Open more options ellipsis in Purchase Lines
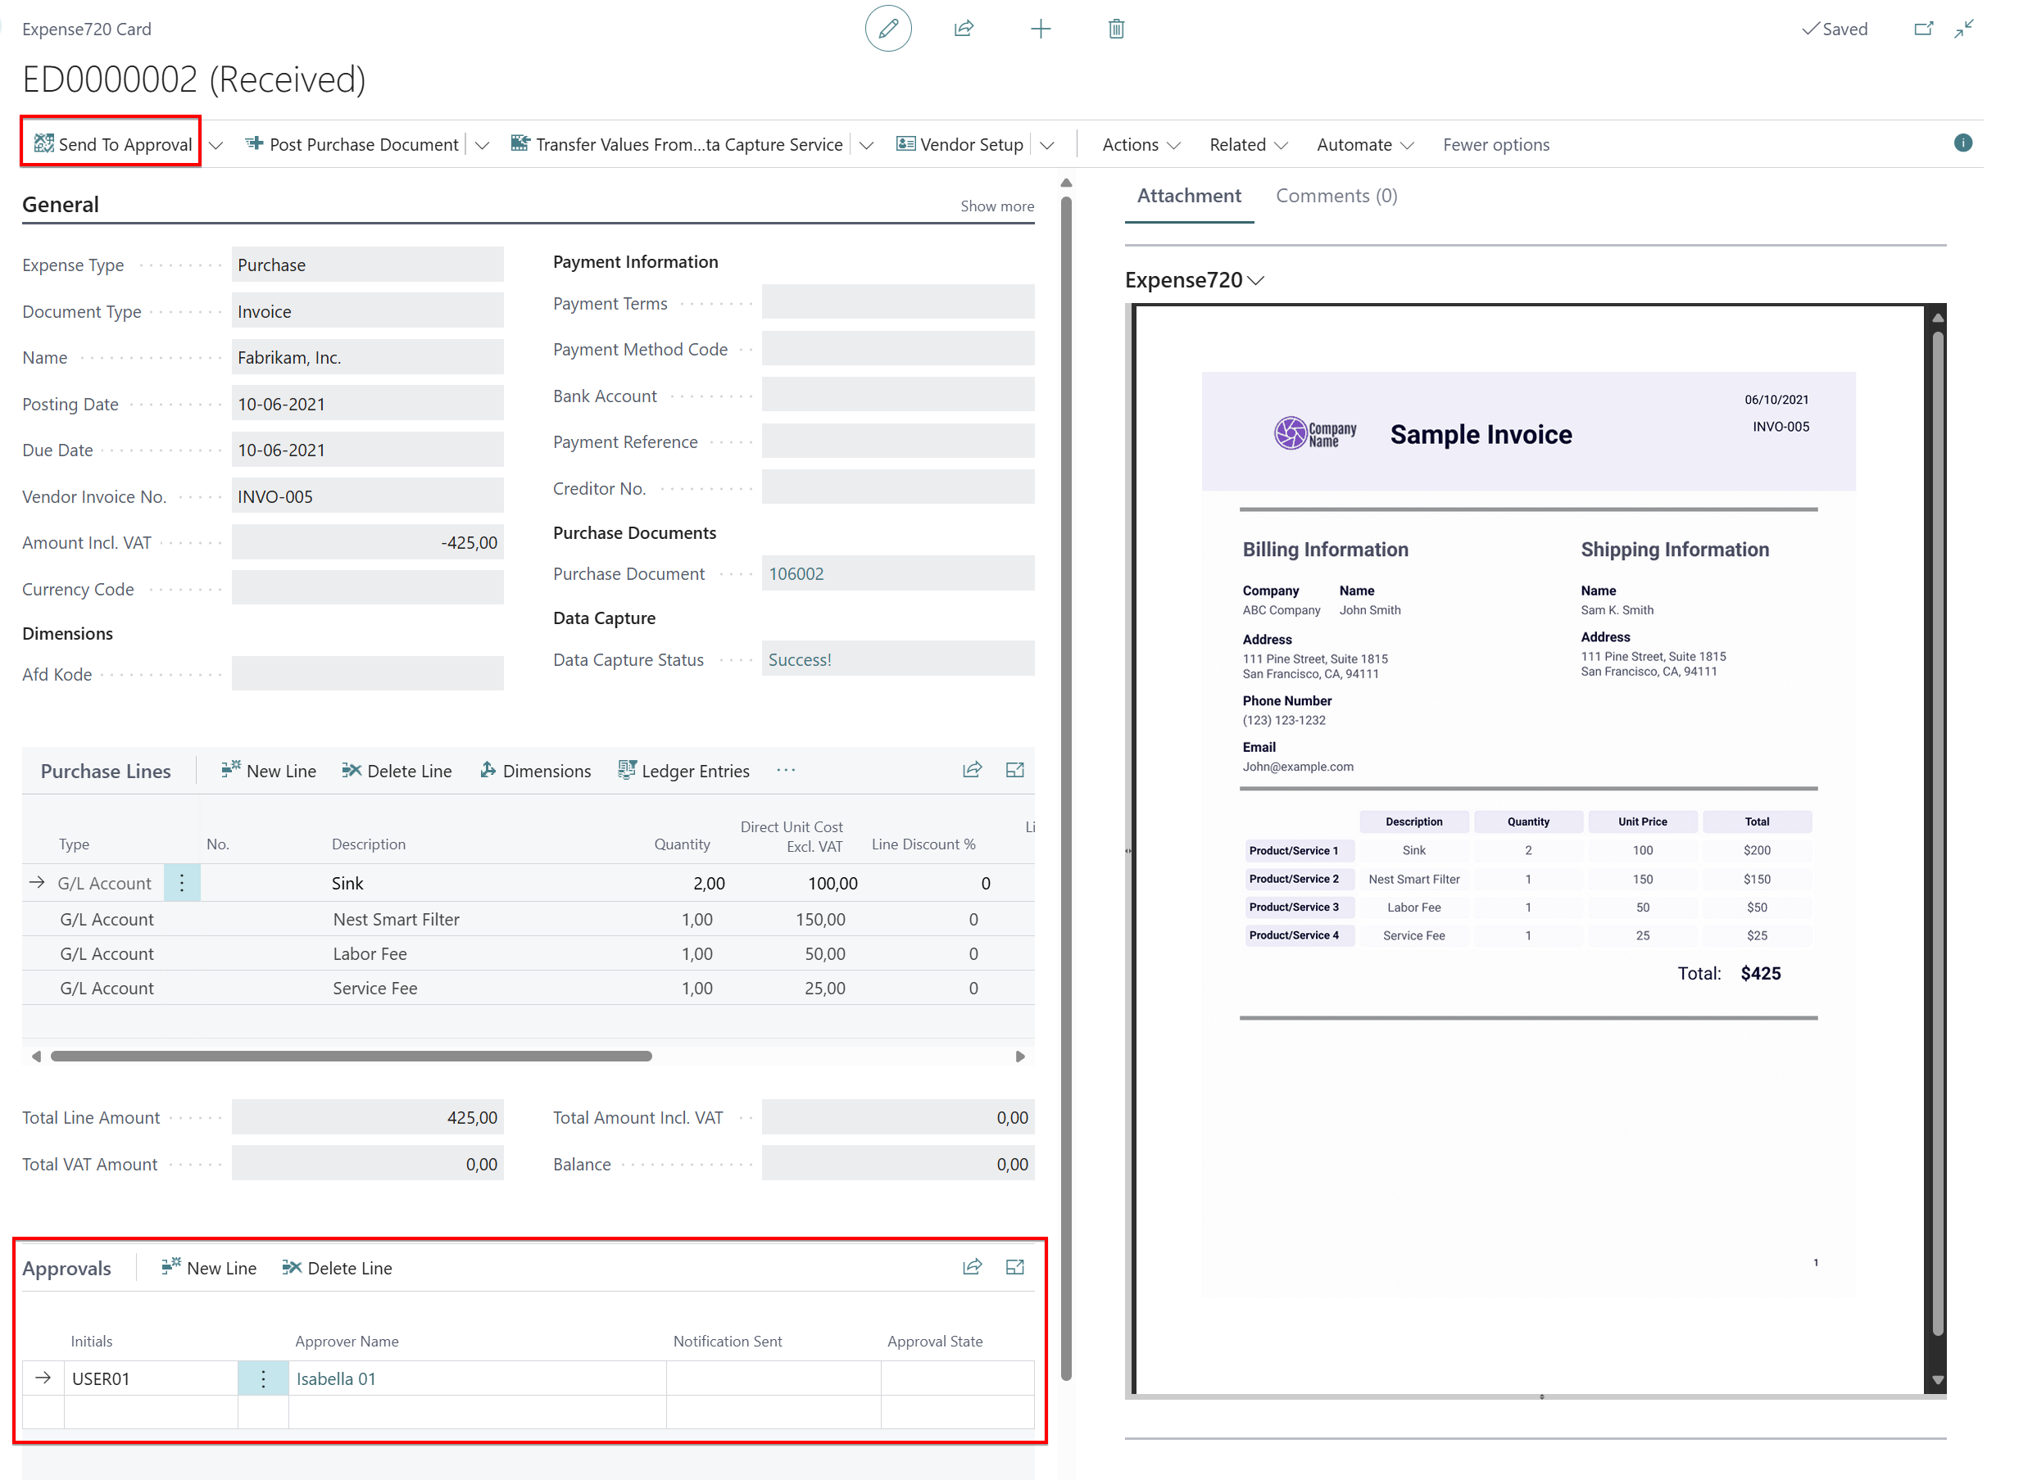 [785, 770]
